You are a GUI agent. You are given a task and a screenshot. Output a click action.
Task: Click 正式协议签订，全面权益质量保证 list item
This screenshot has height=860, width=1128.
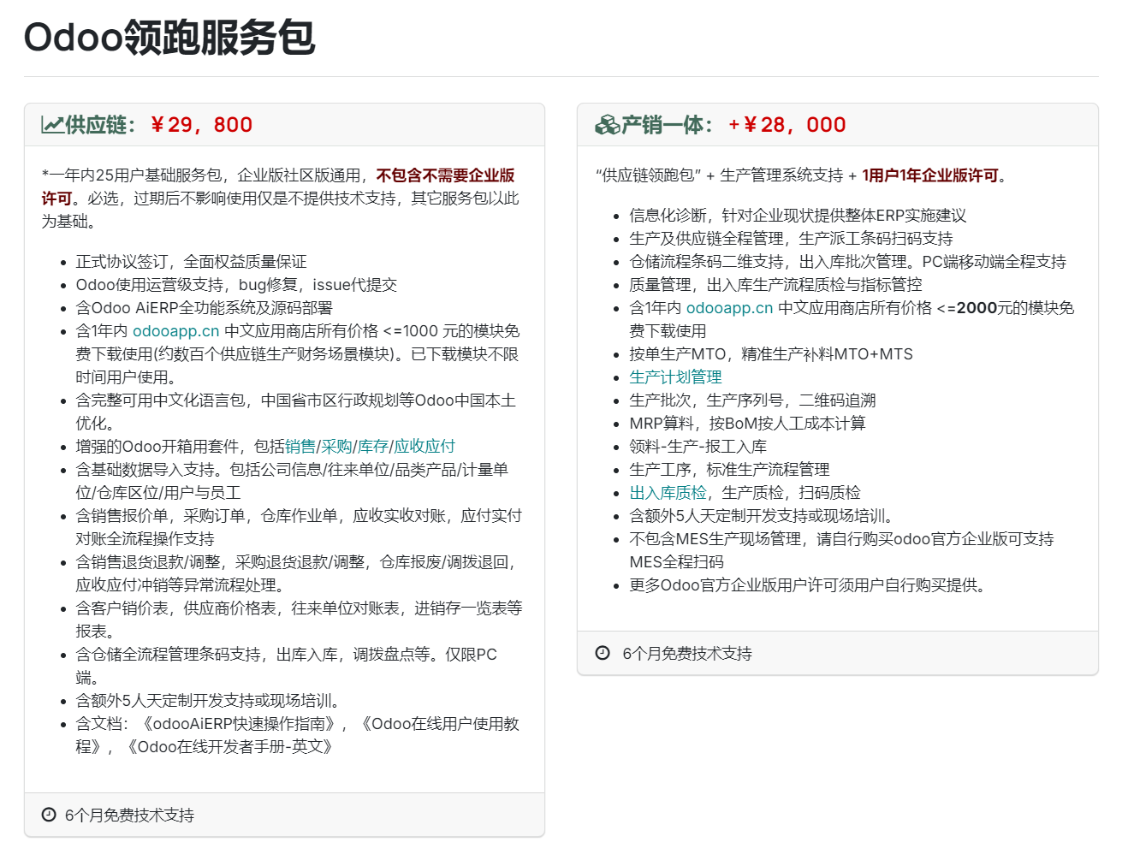[191, 262]
